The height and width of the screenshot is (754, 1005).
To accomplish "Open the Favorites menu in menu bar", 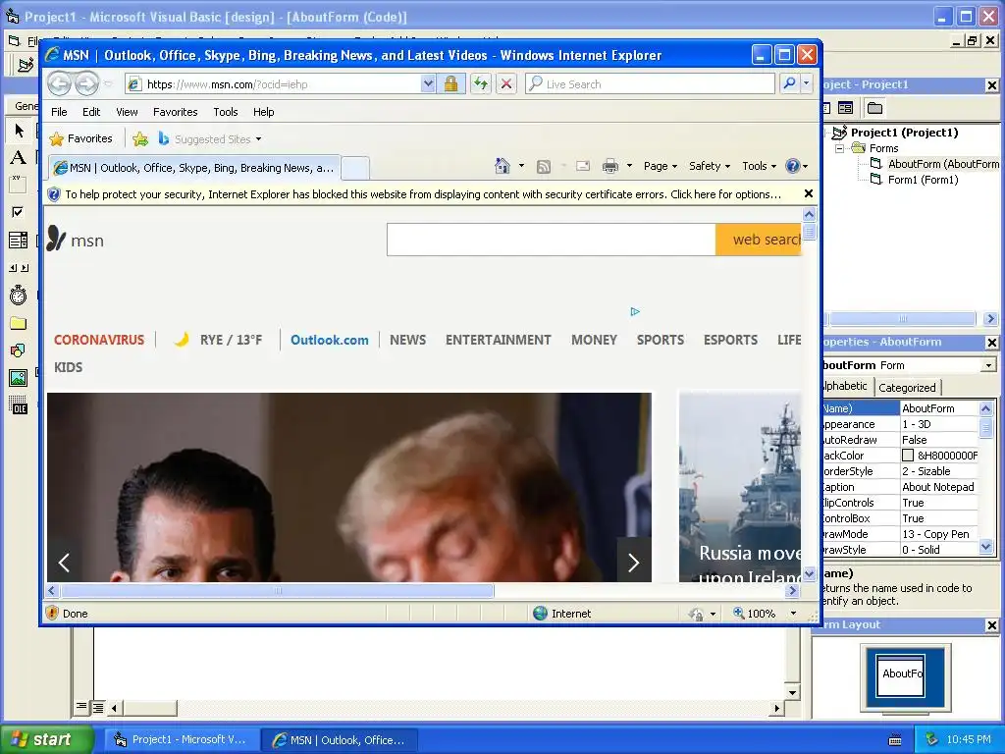I will click(x=175, y=112).
